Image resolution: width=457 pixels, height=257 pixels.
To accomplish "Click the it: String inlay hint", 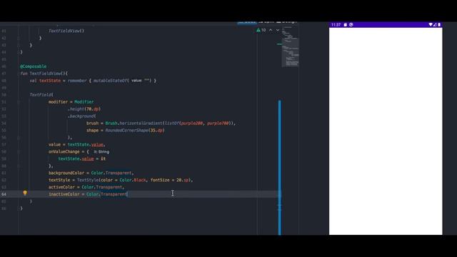I will [x=101, y=152].
